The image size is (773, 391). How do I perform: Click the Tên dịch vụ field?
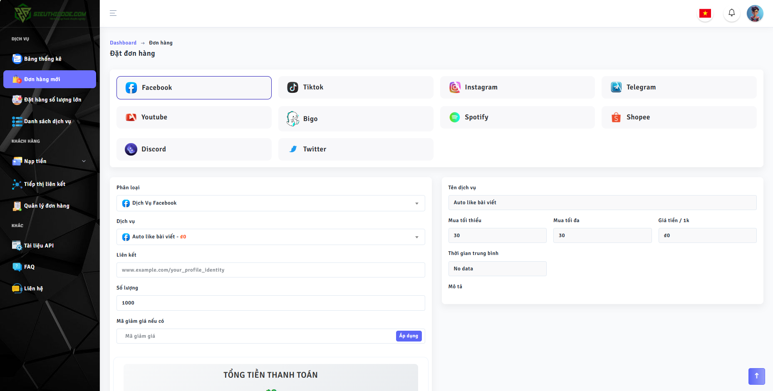602,203
